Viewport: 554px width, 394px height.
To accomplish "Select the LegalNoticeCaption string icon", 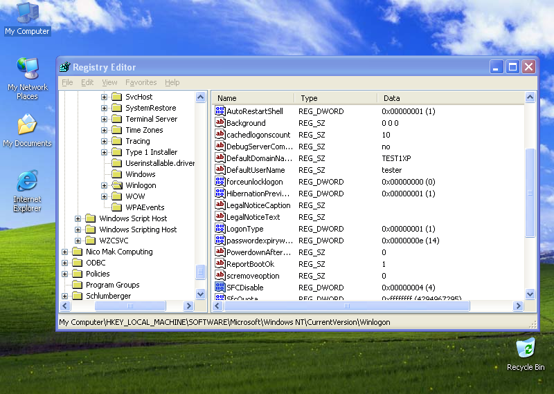I will pyautogui.click(x=220, y=205).
